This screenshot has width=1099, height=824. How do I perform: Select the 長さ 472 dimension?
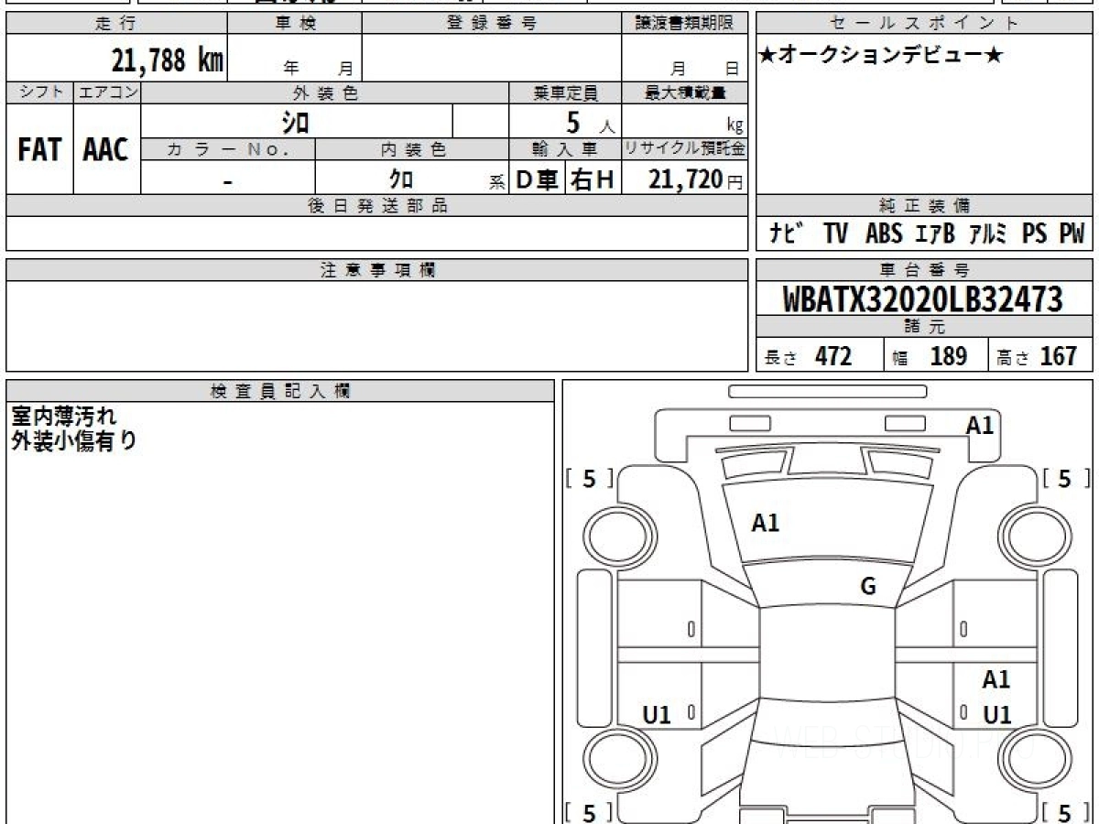pos(808,356)
